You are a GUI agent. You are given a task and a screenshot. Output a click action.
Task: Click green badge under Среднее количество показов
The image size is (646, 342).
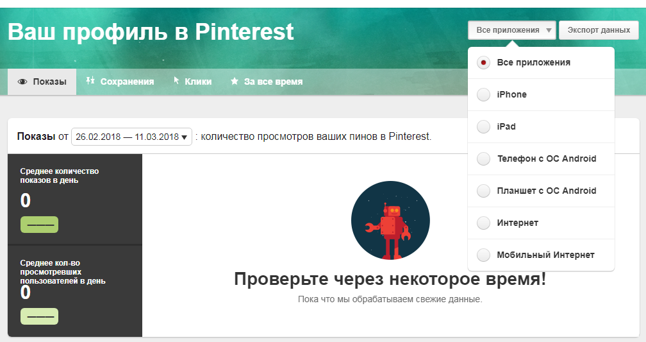39,225
